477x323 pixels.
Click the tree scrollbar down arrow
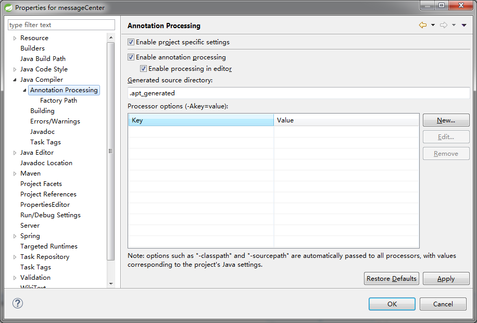[111, 283]
